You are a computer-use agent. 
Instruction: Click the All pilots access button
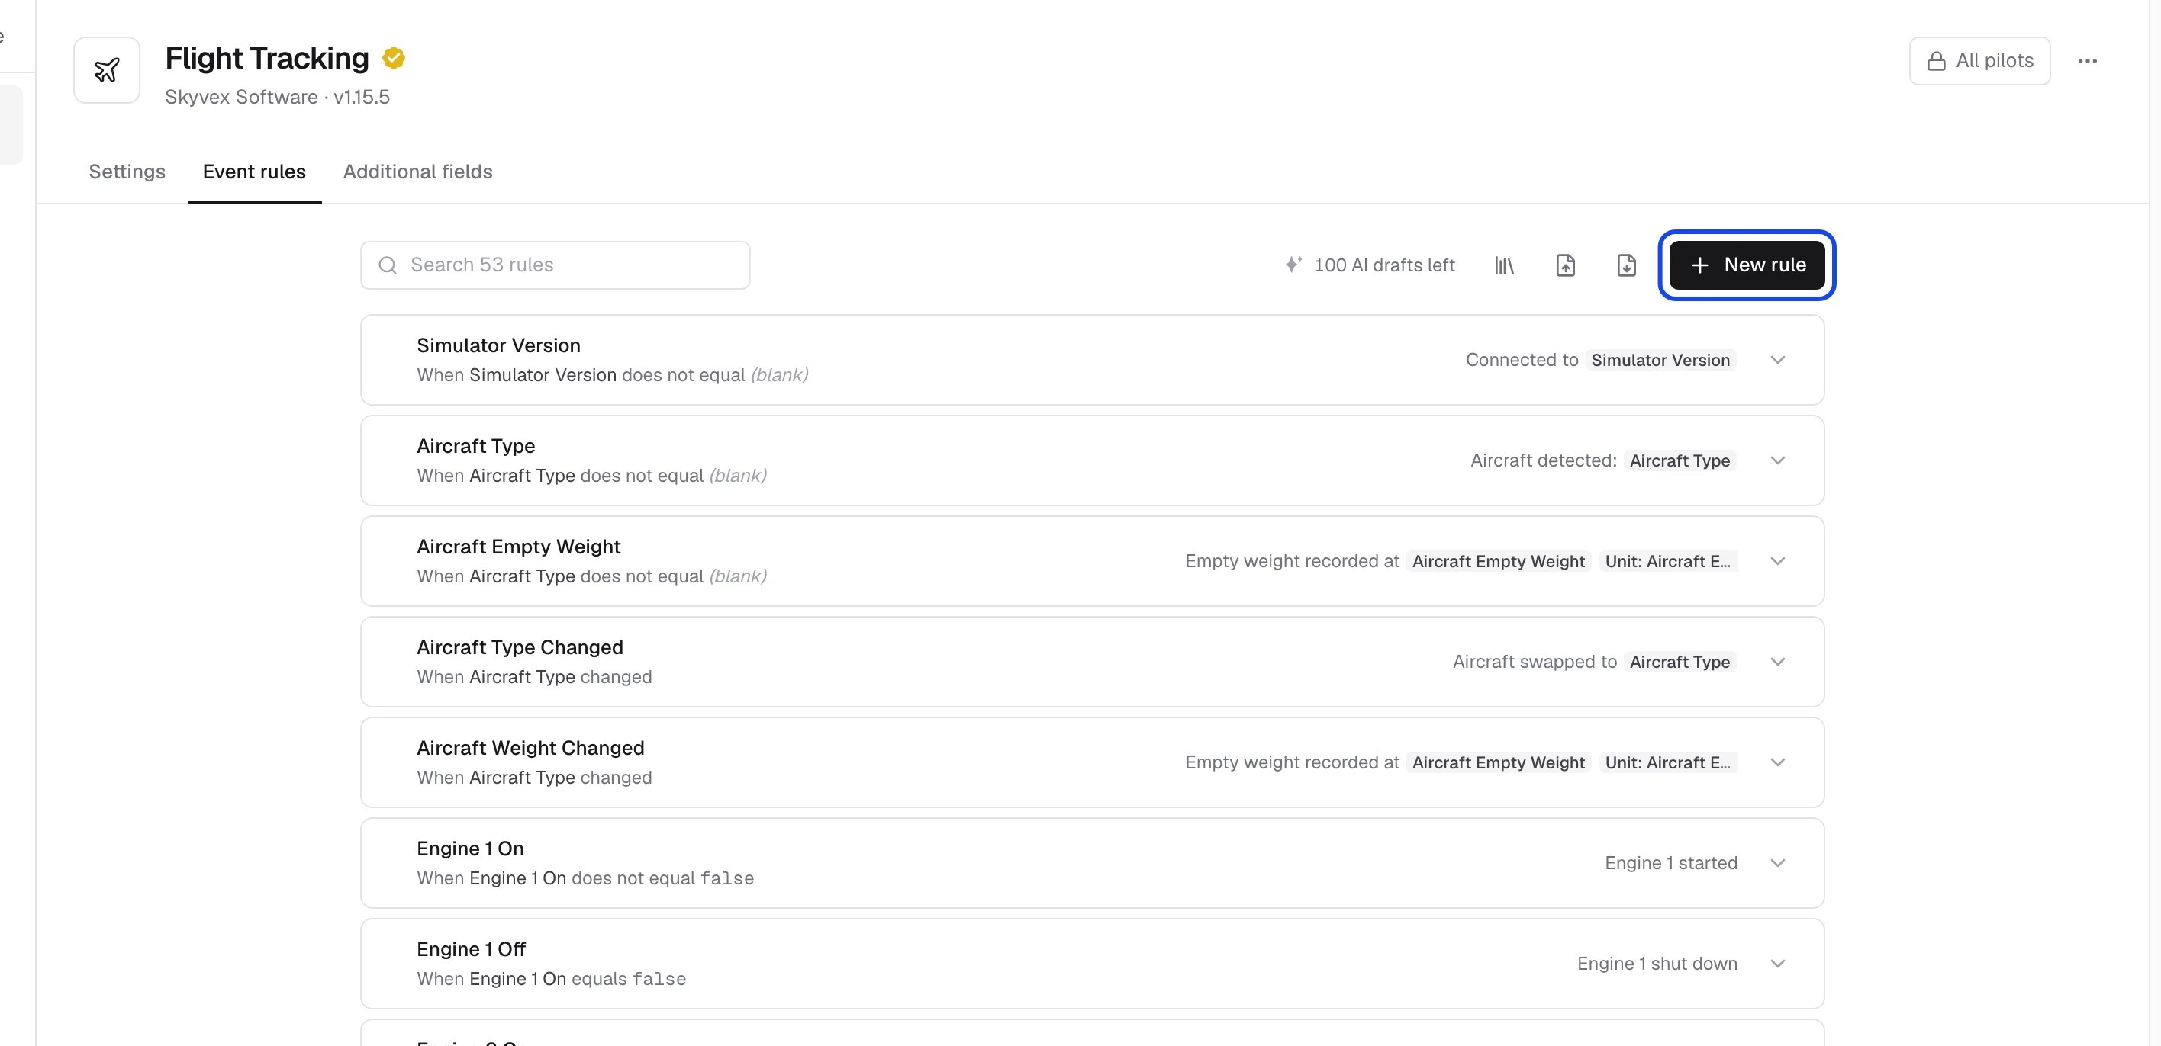coord(1980,60)
